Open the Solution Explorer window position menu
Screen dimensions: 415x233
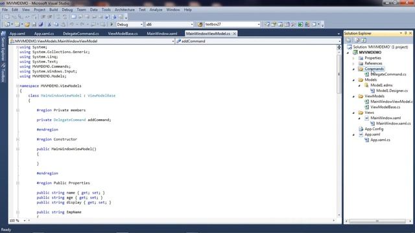401,33
